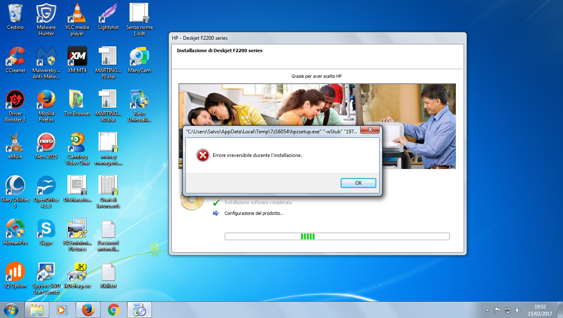
Task: Open Windows Explorer from the taskbar
Action: point(37,310)
